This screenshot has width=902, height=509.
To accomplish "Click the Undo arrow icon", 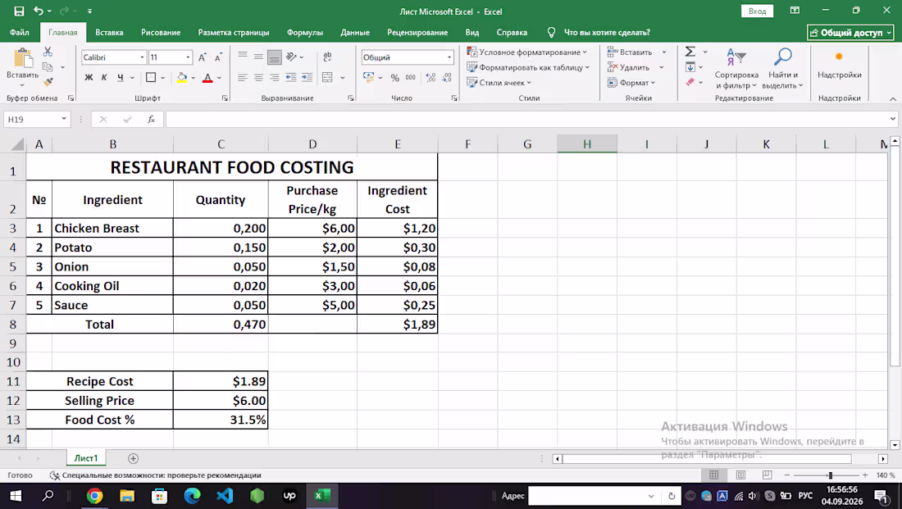I will (38, 11).
